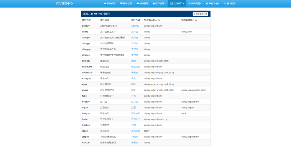Open 支付宝 author link in alipayrp row
The width and height of the screenshot is (291, 148).
pos(134,49)
